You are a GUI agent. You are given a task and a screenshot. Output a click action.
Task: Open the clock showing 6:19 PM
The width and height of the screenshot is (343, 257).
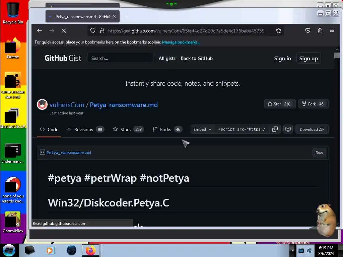coord(326,251)
